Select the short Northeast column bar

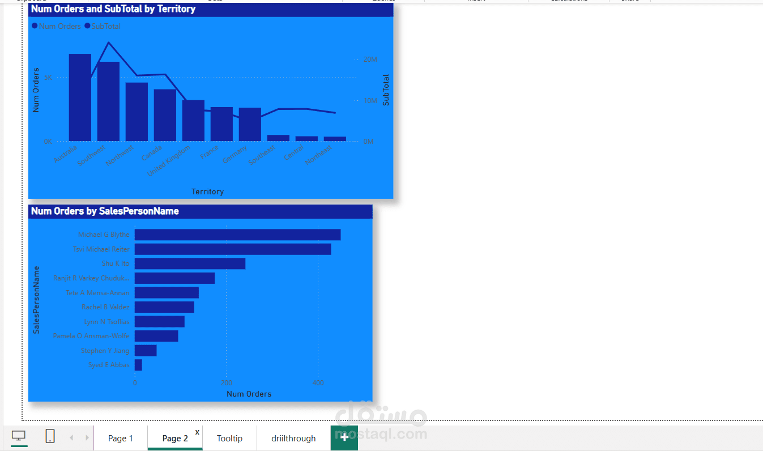335,139
